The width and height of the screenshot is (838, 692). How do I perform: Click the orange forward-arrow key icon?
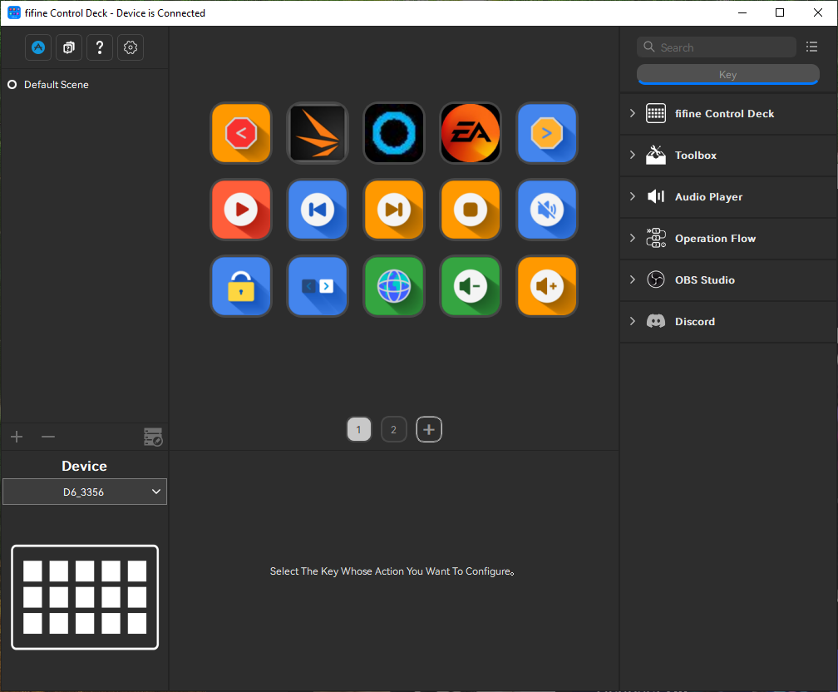547,133
